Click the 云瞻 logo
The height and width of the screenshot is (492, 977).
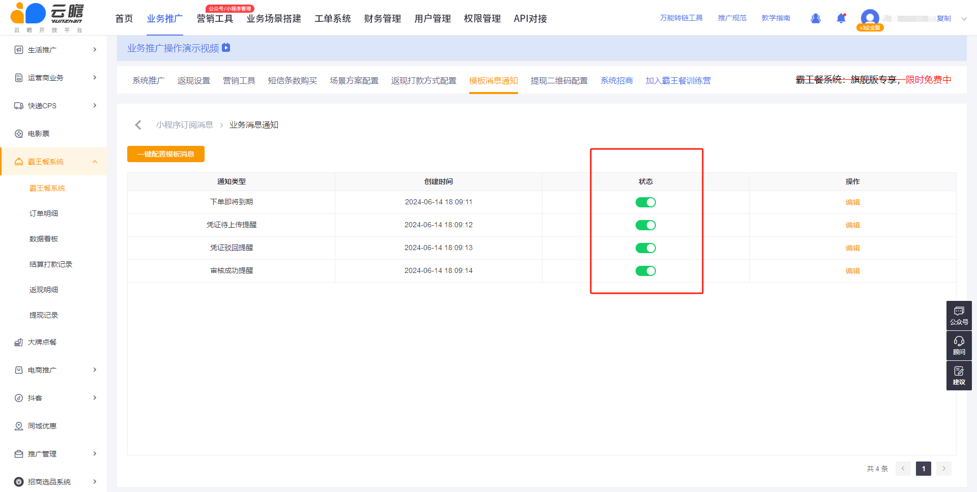tap(47, 17)
